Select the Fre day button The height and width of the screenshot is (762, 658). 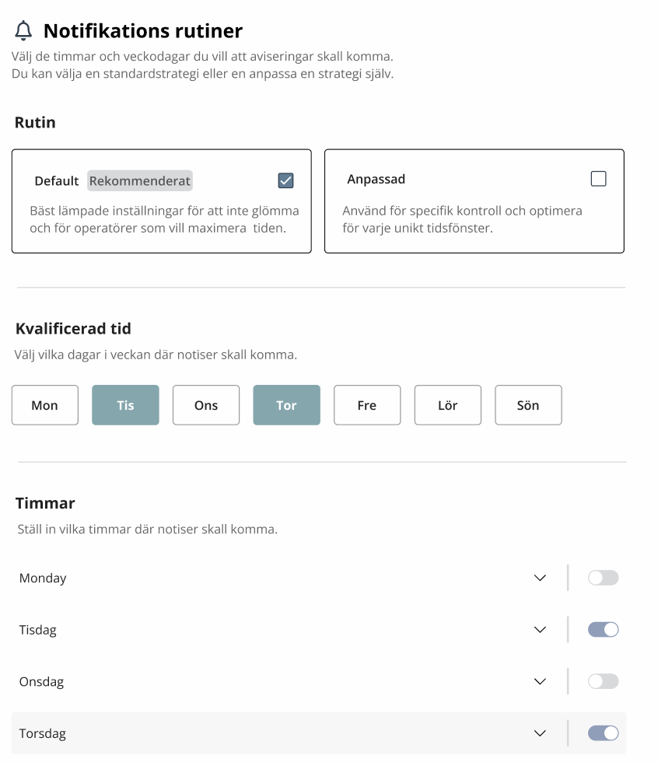pyautogui.click(x=367, y=405)
